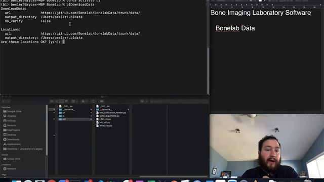Expand arrow for the cli folder
Image resolution: width=324 pixels, height=182 pixels.
tap(91, 113)
